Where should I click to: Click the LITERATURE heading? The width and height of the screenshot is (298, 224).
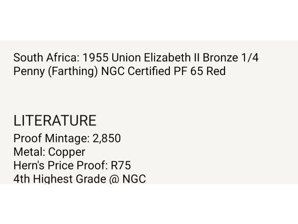(x=55, y=120)
